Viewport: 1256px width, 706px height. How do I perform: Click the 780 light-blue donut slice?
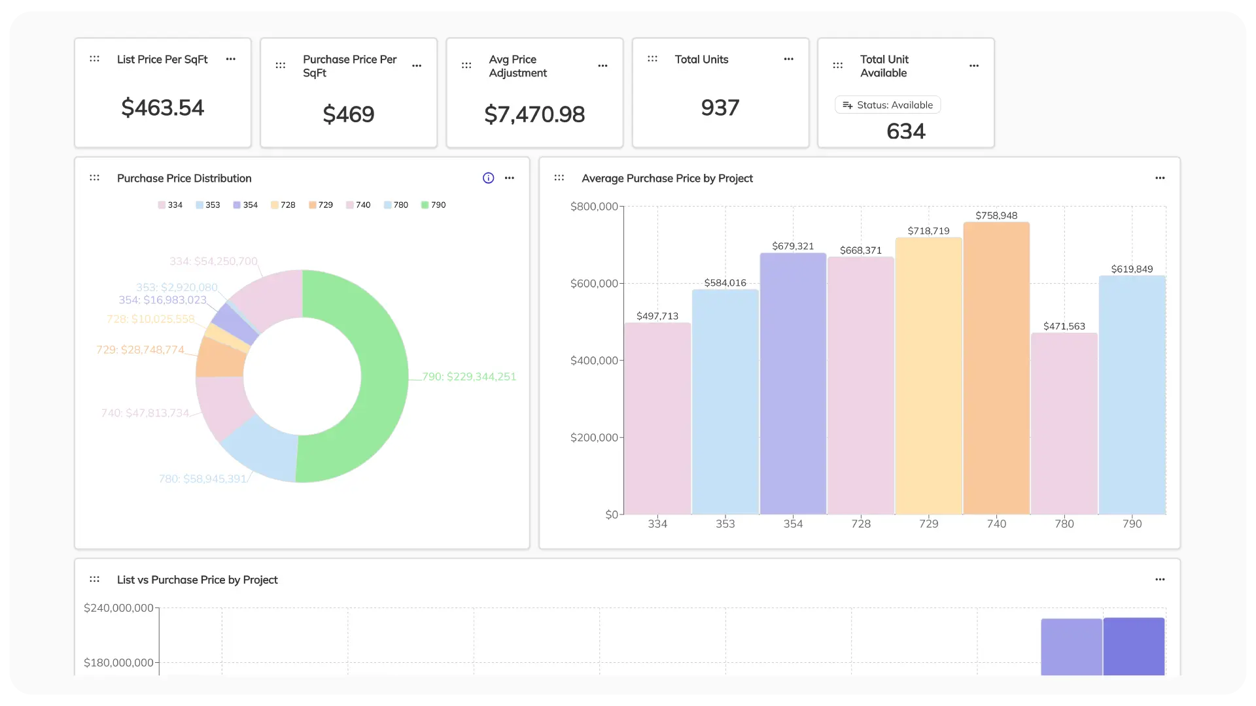click(262, 451)
